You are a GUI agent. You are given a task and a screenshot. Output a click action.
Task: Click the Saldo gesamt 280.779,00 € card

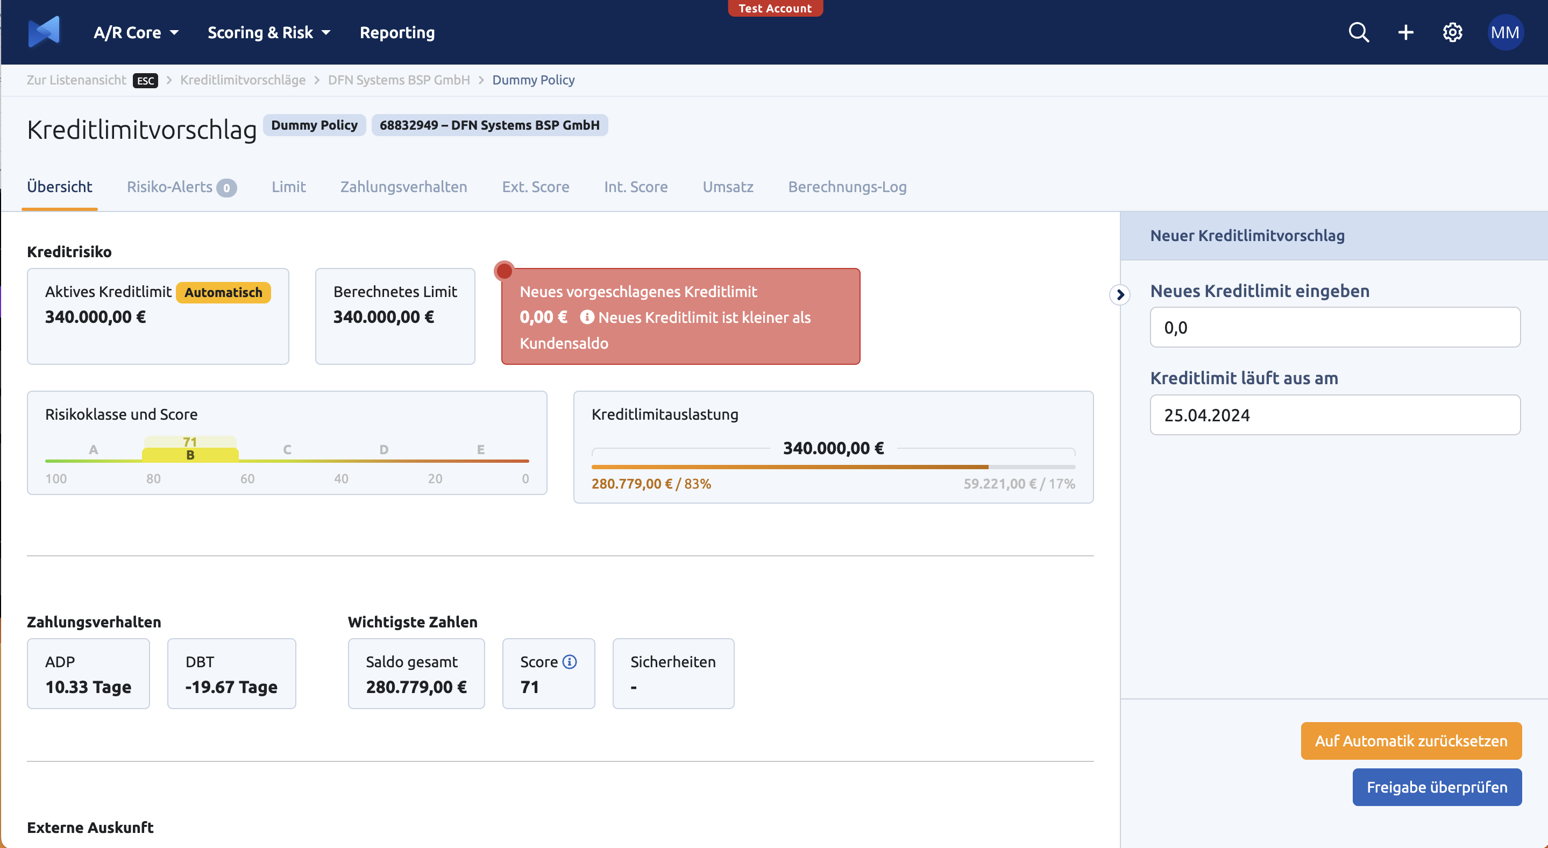point(416,674)
